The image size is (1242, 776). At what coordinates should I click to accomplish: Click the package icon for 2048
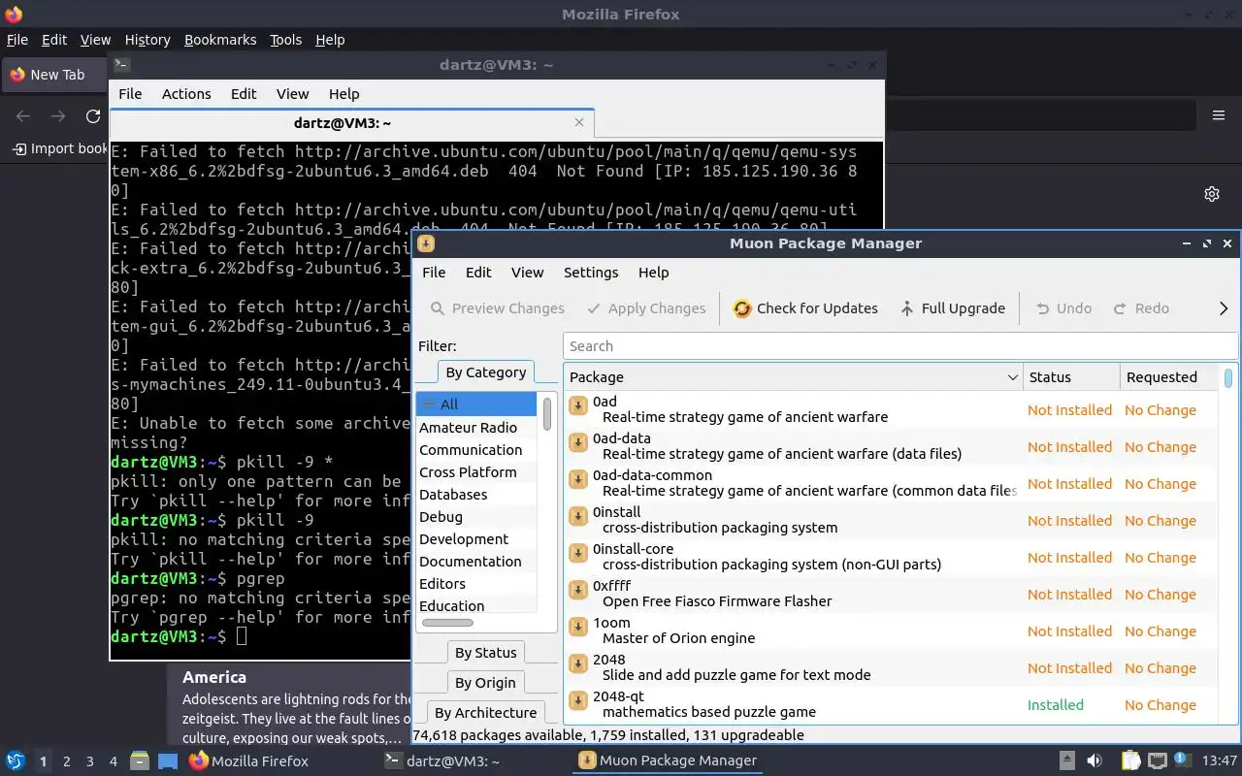coord(578,663)
